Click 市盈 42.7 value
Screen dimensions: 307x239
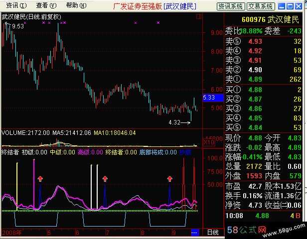255,186
